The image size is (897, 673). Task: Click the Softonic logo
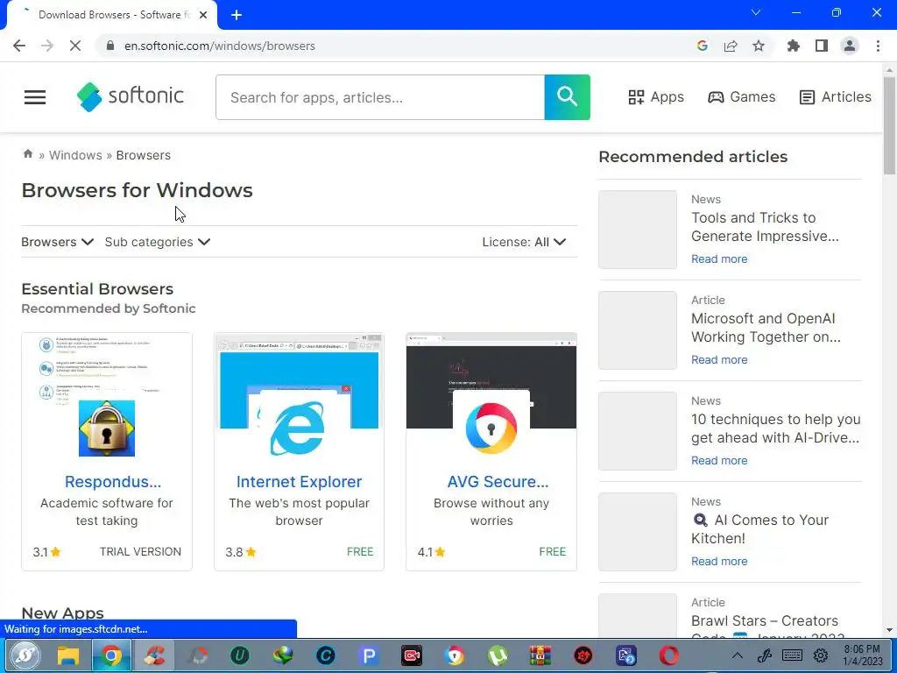click(x=131, y=96)
